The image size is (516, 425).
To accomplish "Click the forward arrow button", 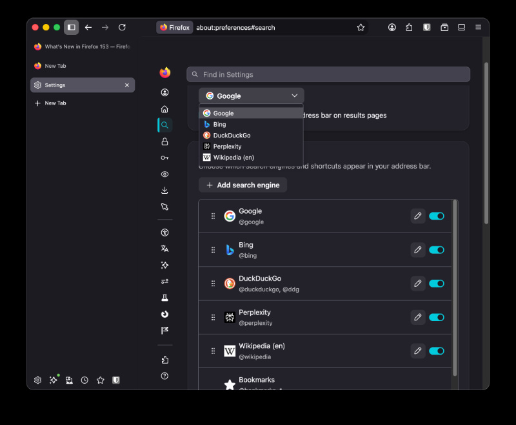I will tap(105, 27).
